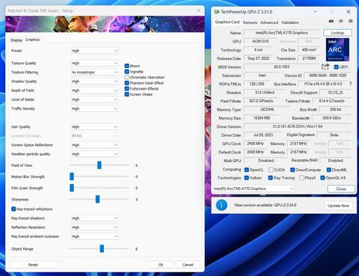
Task: Open Screen Space Reflections dropdown
Action: point(94,145)
